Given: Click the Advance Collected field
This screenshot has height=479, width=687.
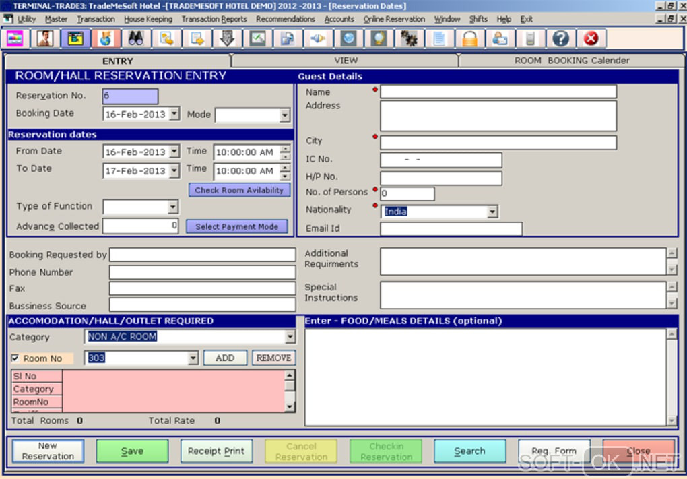Looking at the screenshot, I should (x=140, y=226).
